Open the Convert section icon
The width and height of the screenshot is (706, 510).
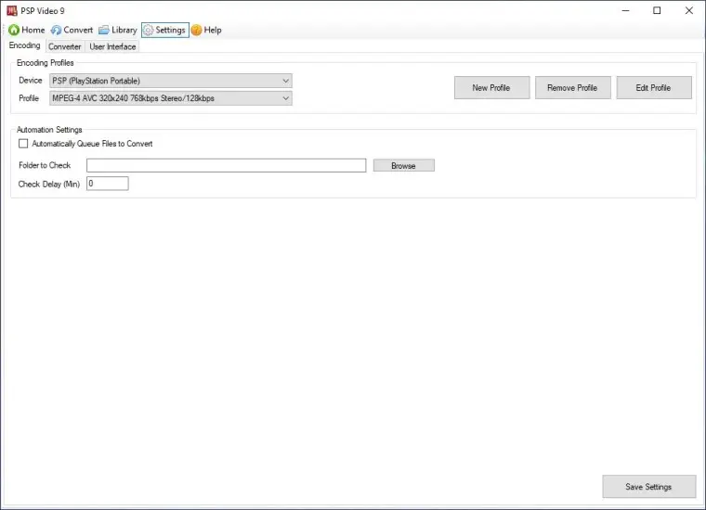point(56,30)
